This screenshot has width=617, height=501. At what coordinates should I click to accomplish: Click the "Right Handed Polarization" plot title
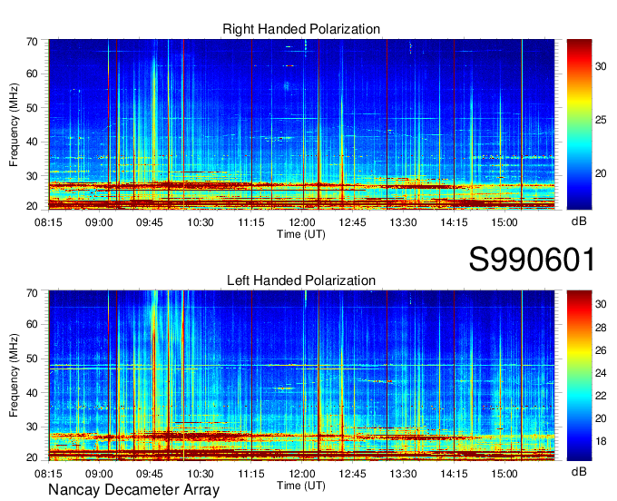(301, 29)
